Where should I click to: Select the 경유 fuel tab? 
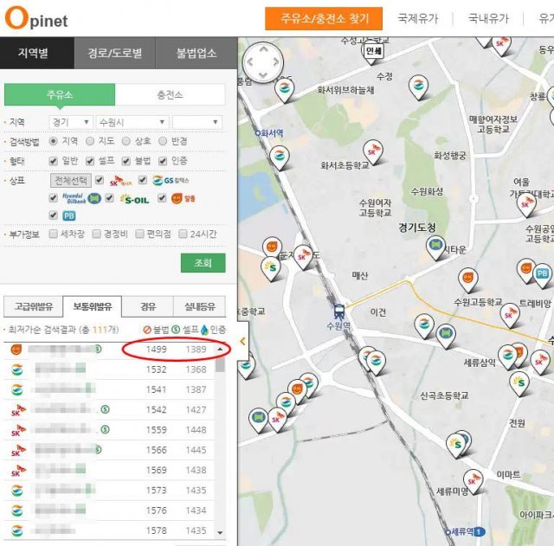tap(147, 306)
